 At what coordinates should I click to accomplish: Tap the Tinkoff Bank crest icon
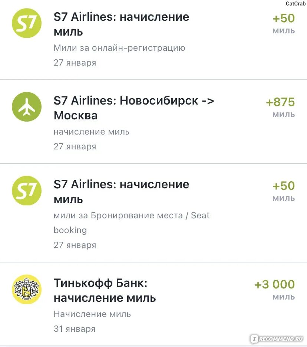(x=27, y=289)
